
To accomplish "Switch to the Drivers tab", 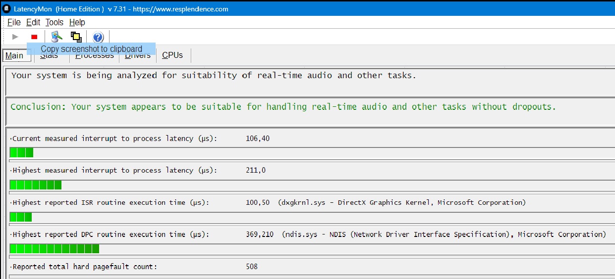I will pos(138,55).
